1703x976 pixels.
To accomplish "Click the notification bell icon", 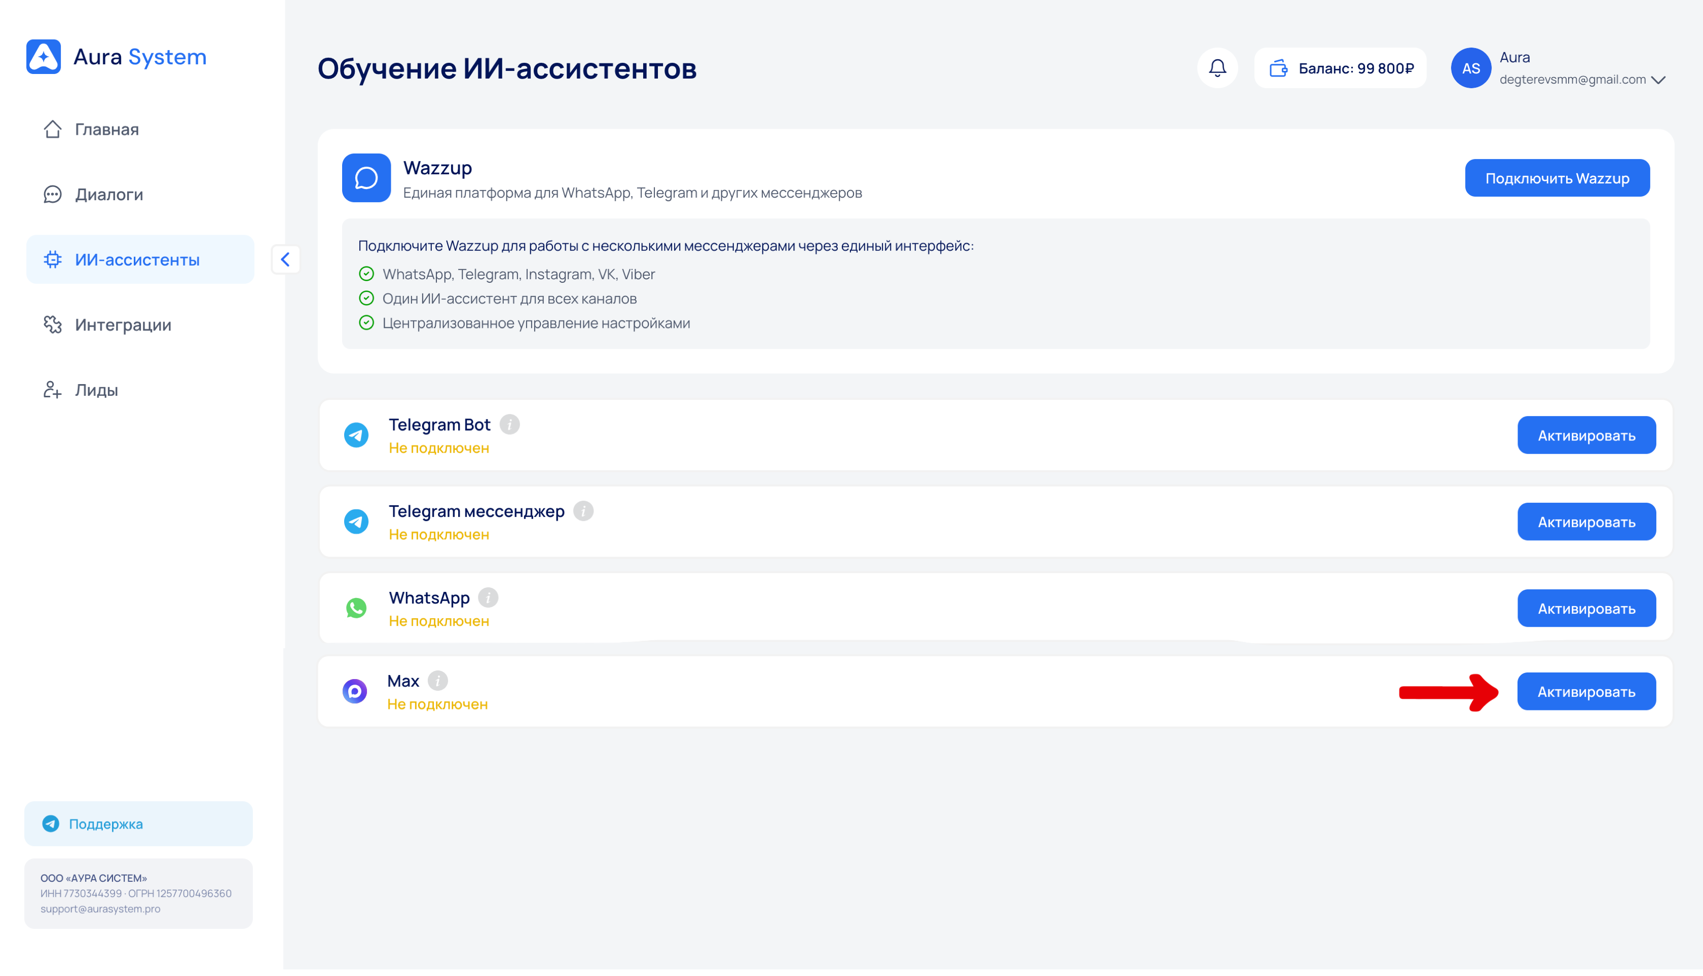I will (x=1217, y=68).
